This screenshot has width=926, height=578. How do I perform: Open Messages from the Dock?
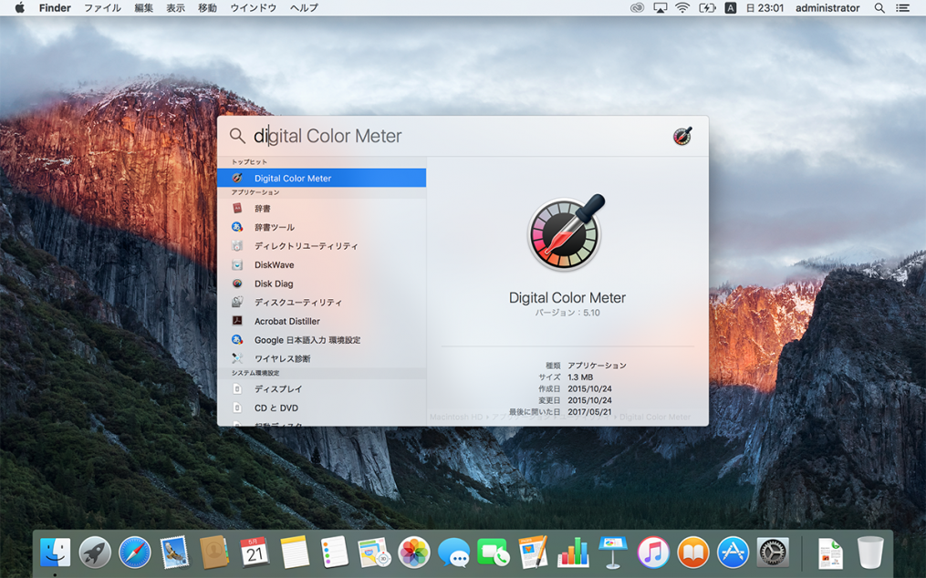point(453,552)
